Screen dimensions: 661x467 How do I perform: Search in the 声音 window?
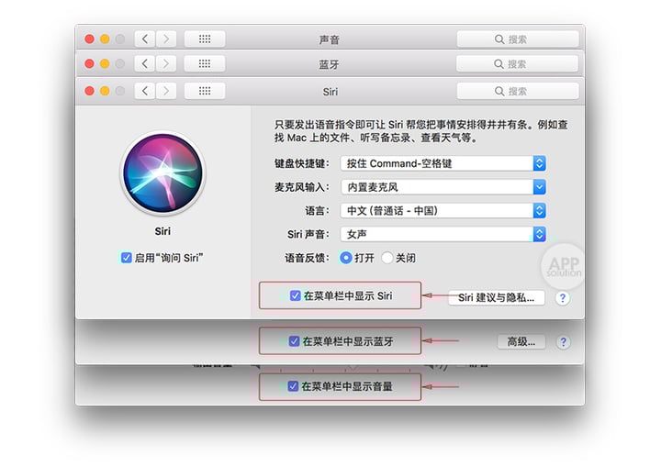point(518,39)
